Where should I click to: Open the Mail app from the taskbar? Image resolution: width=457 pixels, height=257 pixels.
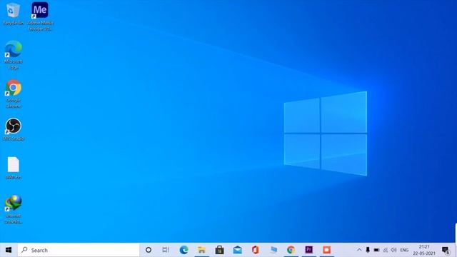click(237, 250)
